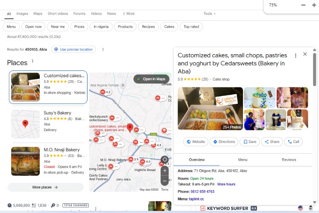
Task: Select the Overview tab
Action: (197, 160)
